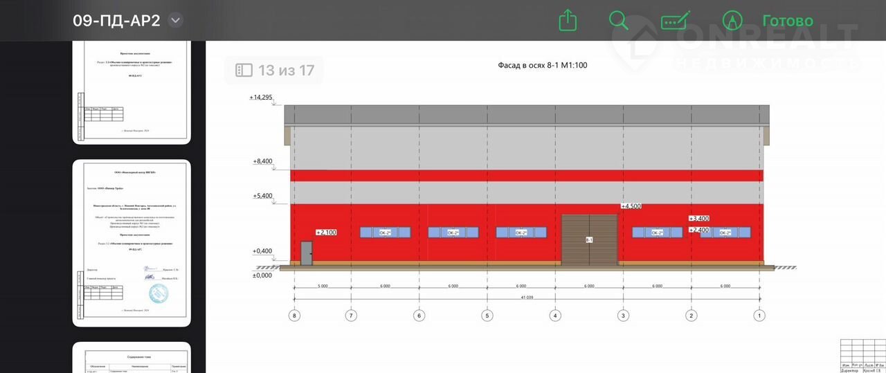Tap the document title 09-ПД-АР2
The height and width of the screenshot is (373, 886).
[116, 20]
